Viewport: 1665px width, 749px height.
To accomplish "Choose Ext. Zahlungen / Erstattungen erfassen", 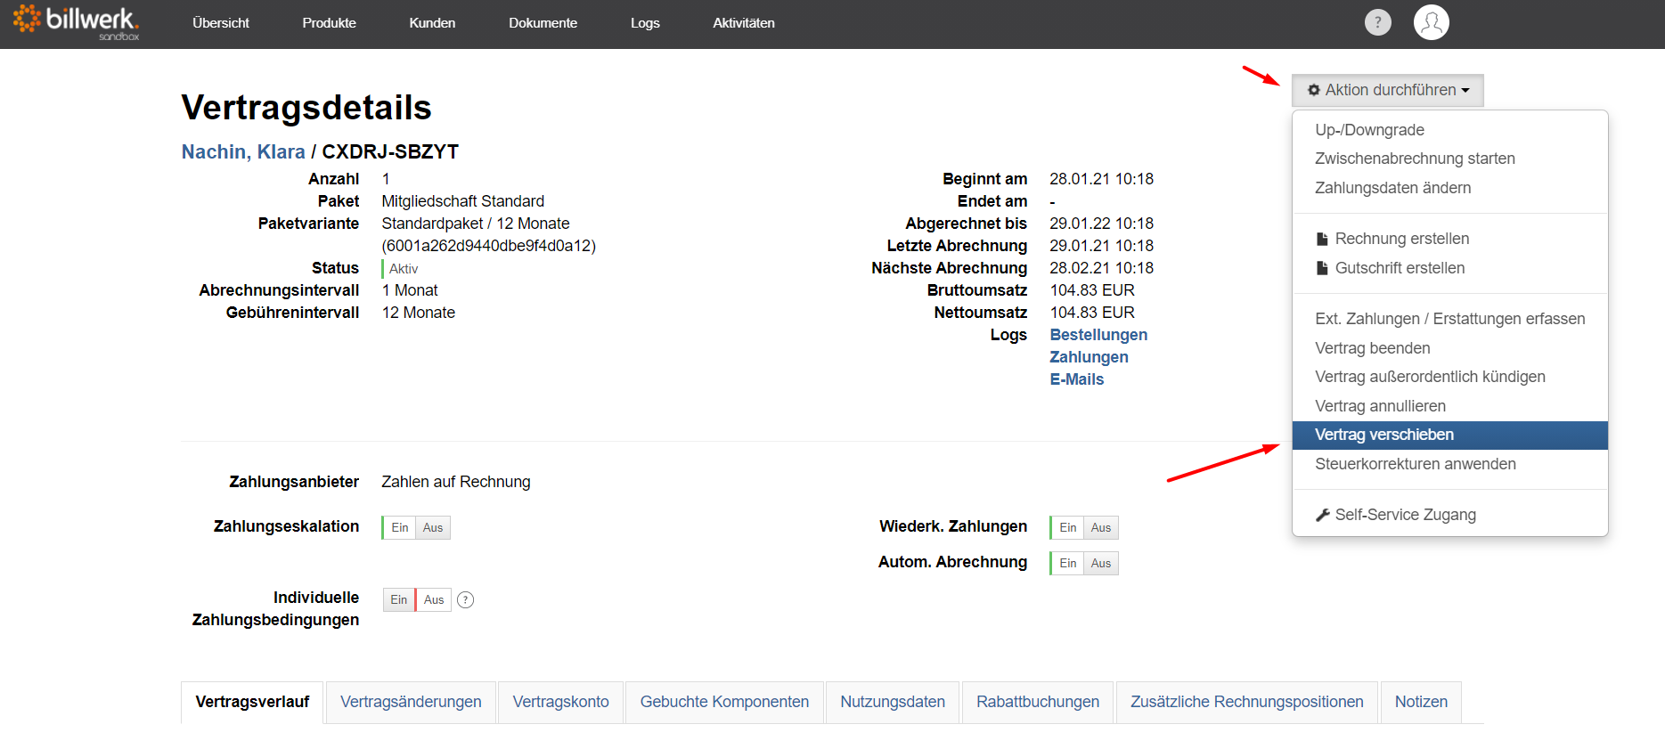I will [x=1449, y=319].
